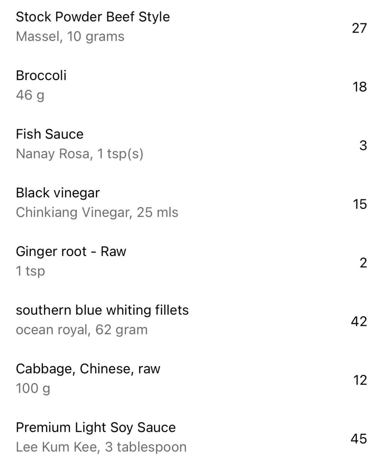Select the Cabbage, Chinese, raw entry
This screenshot has height=460, width=383.
coord(88,369)
